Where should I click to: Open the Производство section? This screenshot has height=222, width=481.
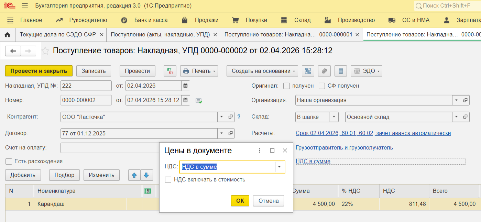coord(356,20)
